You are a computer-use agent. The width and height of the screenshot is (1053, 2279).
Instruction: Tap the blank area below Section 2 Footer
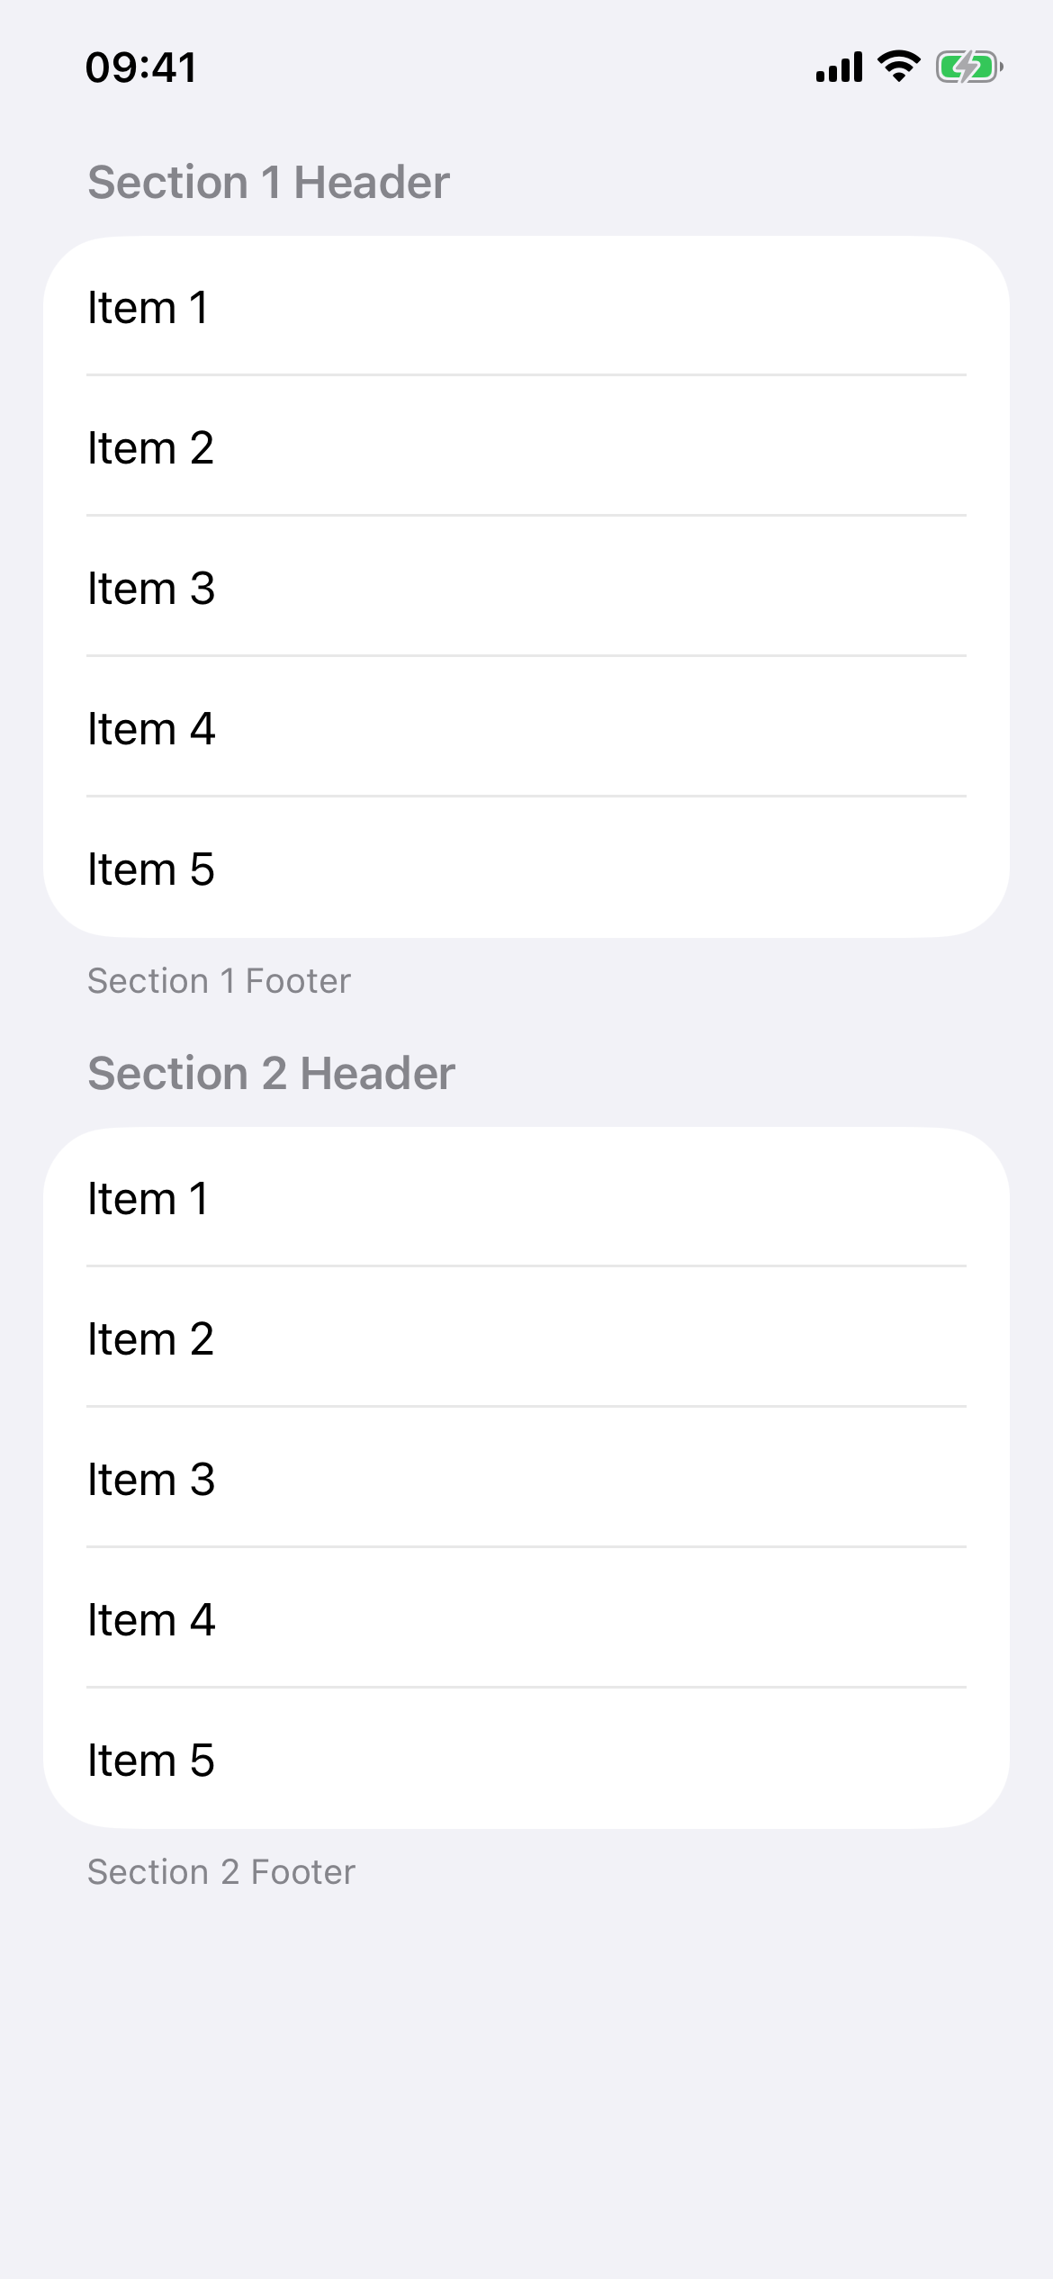(x=526, y=2070)
